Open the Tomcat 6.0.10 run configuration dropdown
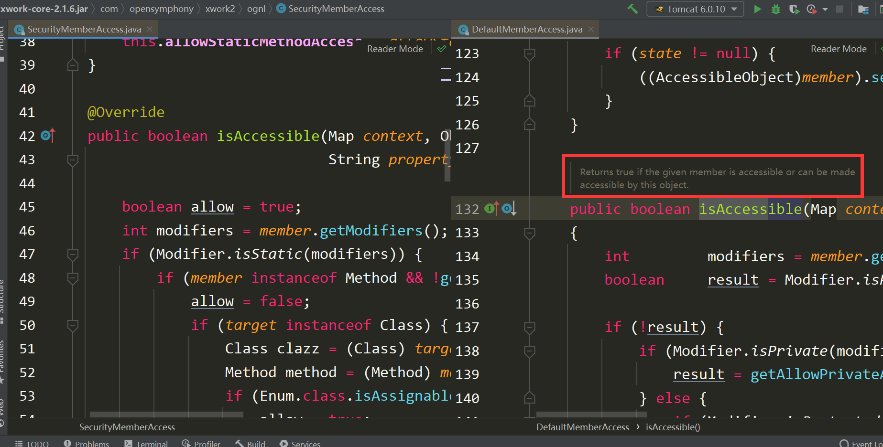883x447 pixels. coord(695,9)
